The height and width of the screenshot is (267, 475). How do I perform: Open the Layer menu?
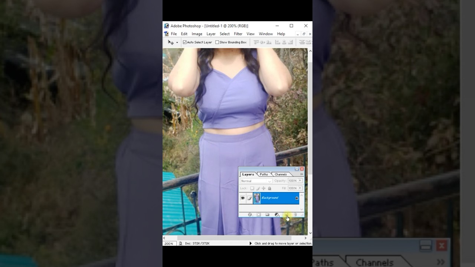click(211, 34)
